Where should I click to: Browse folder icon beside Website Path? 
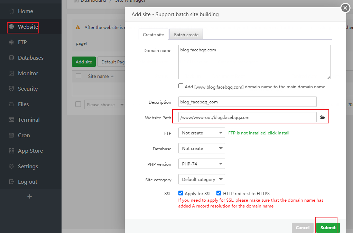[323, 118]
